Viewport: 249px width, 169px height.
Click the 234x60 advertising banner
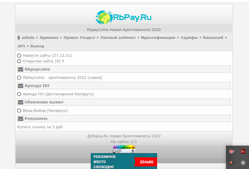(x=124, y=162)
